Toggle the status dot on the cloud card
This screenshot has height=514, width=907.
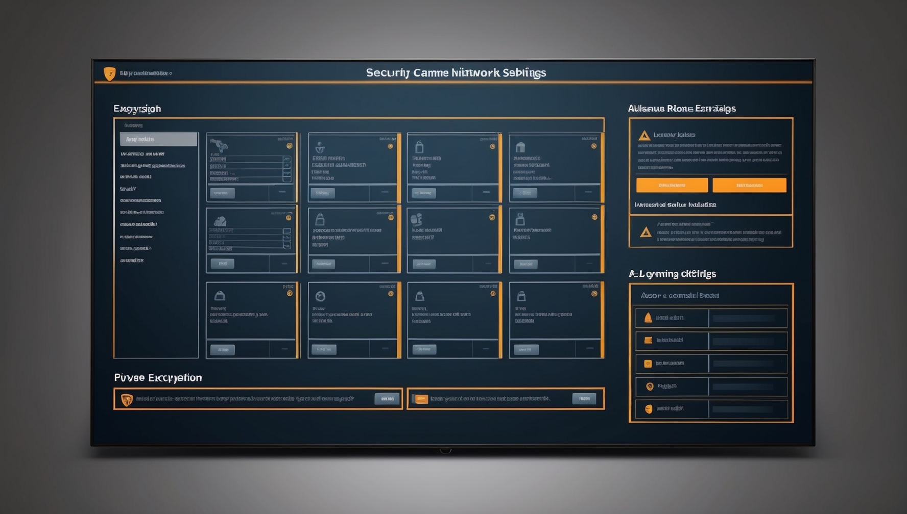[289, 218]
